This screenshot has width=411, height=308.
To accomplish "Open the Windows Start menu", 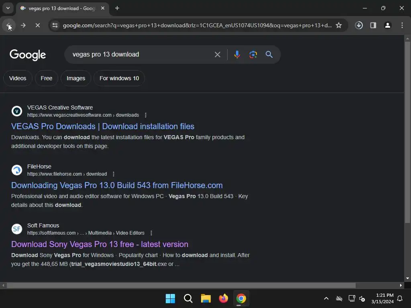I will 170,298.
